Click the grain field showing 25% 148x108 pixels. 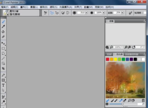coord(117,13)
